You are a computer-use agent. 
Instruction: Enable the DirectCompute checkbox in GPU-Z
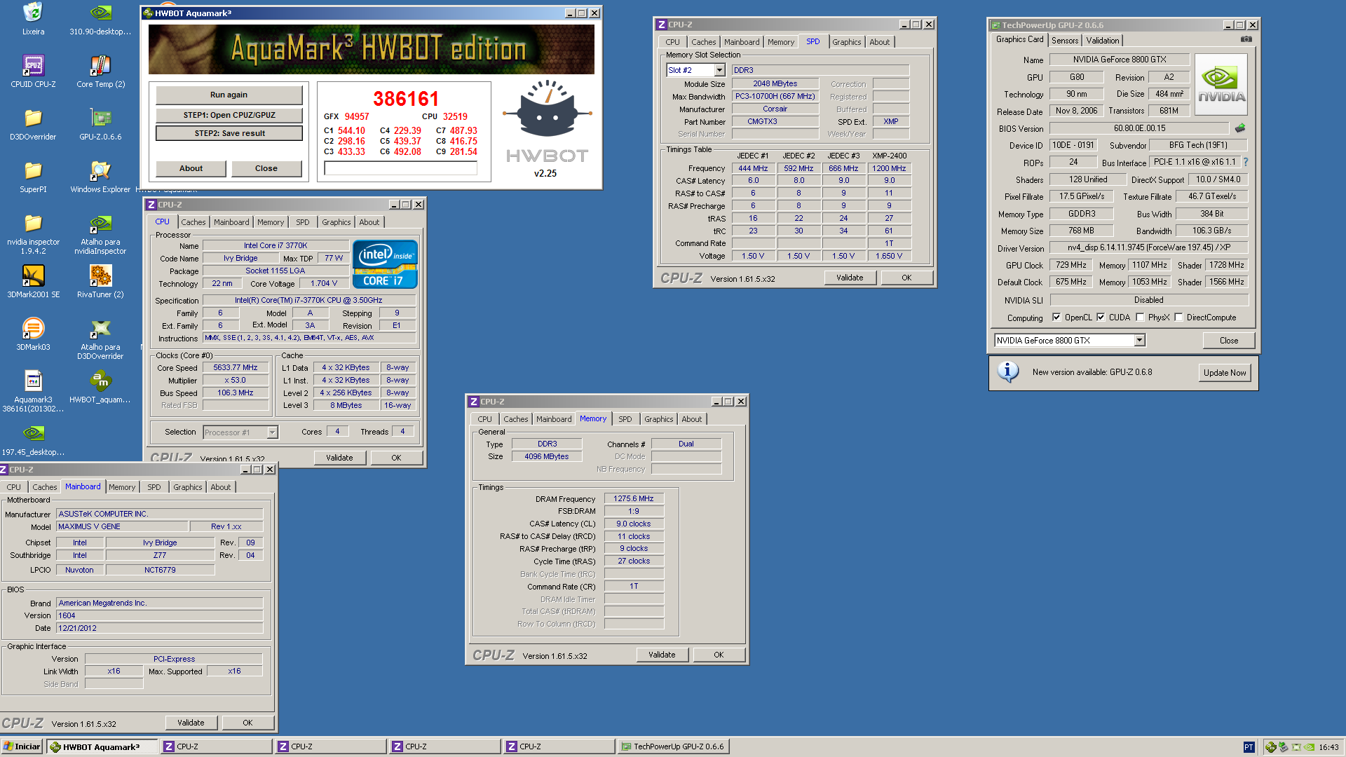point(1178,318)
